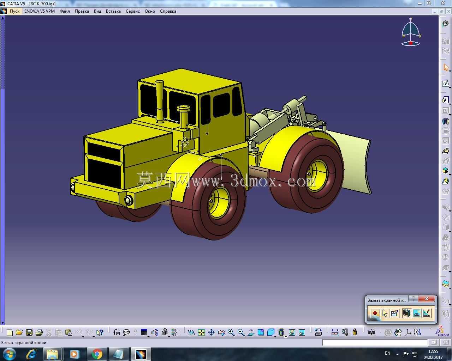This screenshot has width=452, height=361.
Task: Open capture Options in capture dialog
Action: tap(395, 313)
